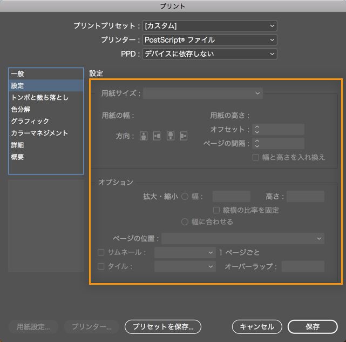This screenshot has height=342, width=346.
Task: Click the キャンセル button
Action: (257, 327)
